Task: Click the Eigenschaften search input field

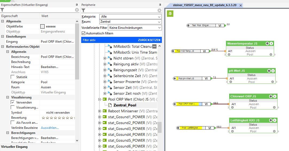Action: click(40, 10)
